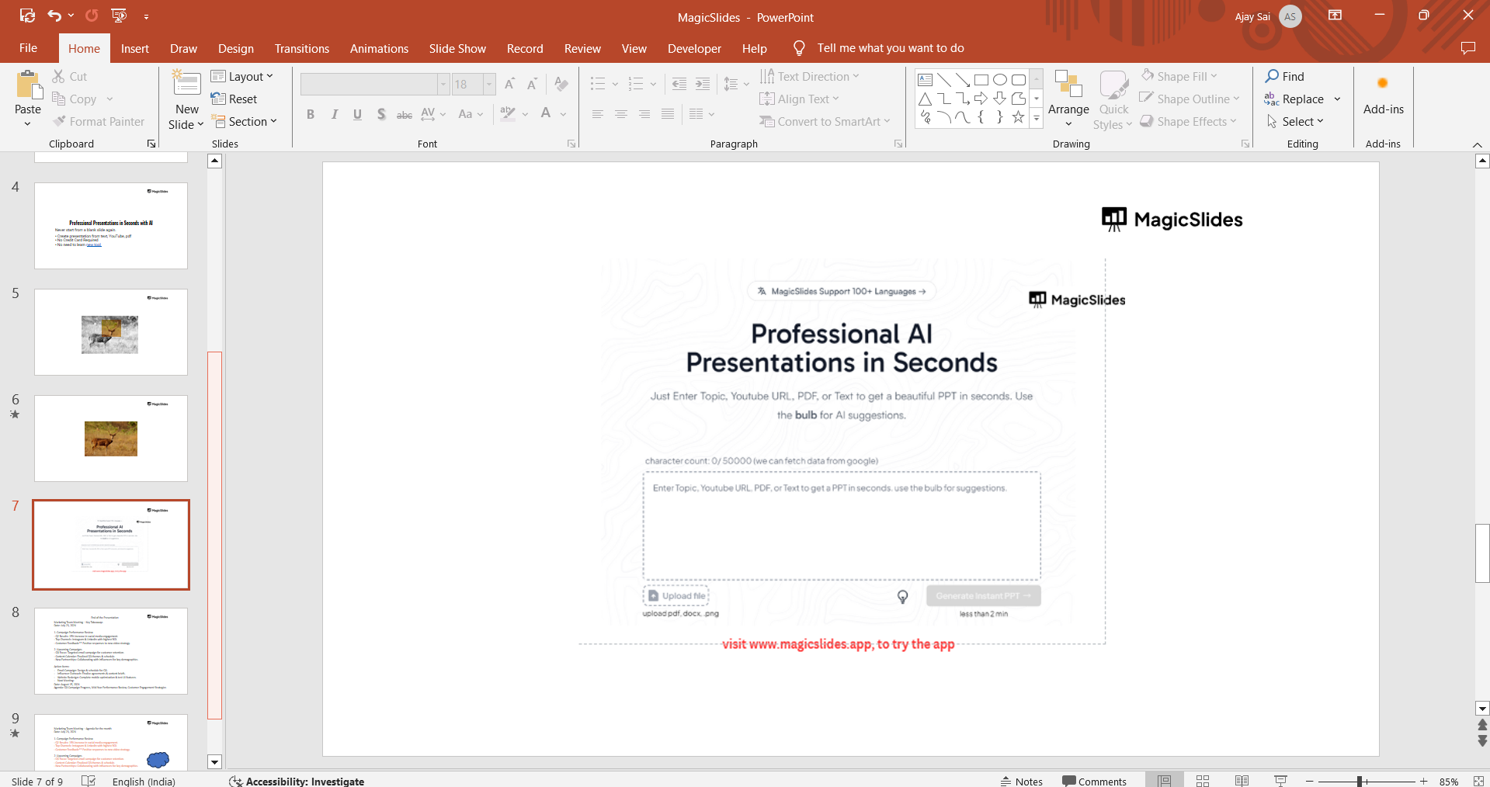The height and width of the screenshot is (787, 1490).
Task: Save the presentation from Quick Access Toolbar
Action: pyautogui.click(x=27, y=16)
